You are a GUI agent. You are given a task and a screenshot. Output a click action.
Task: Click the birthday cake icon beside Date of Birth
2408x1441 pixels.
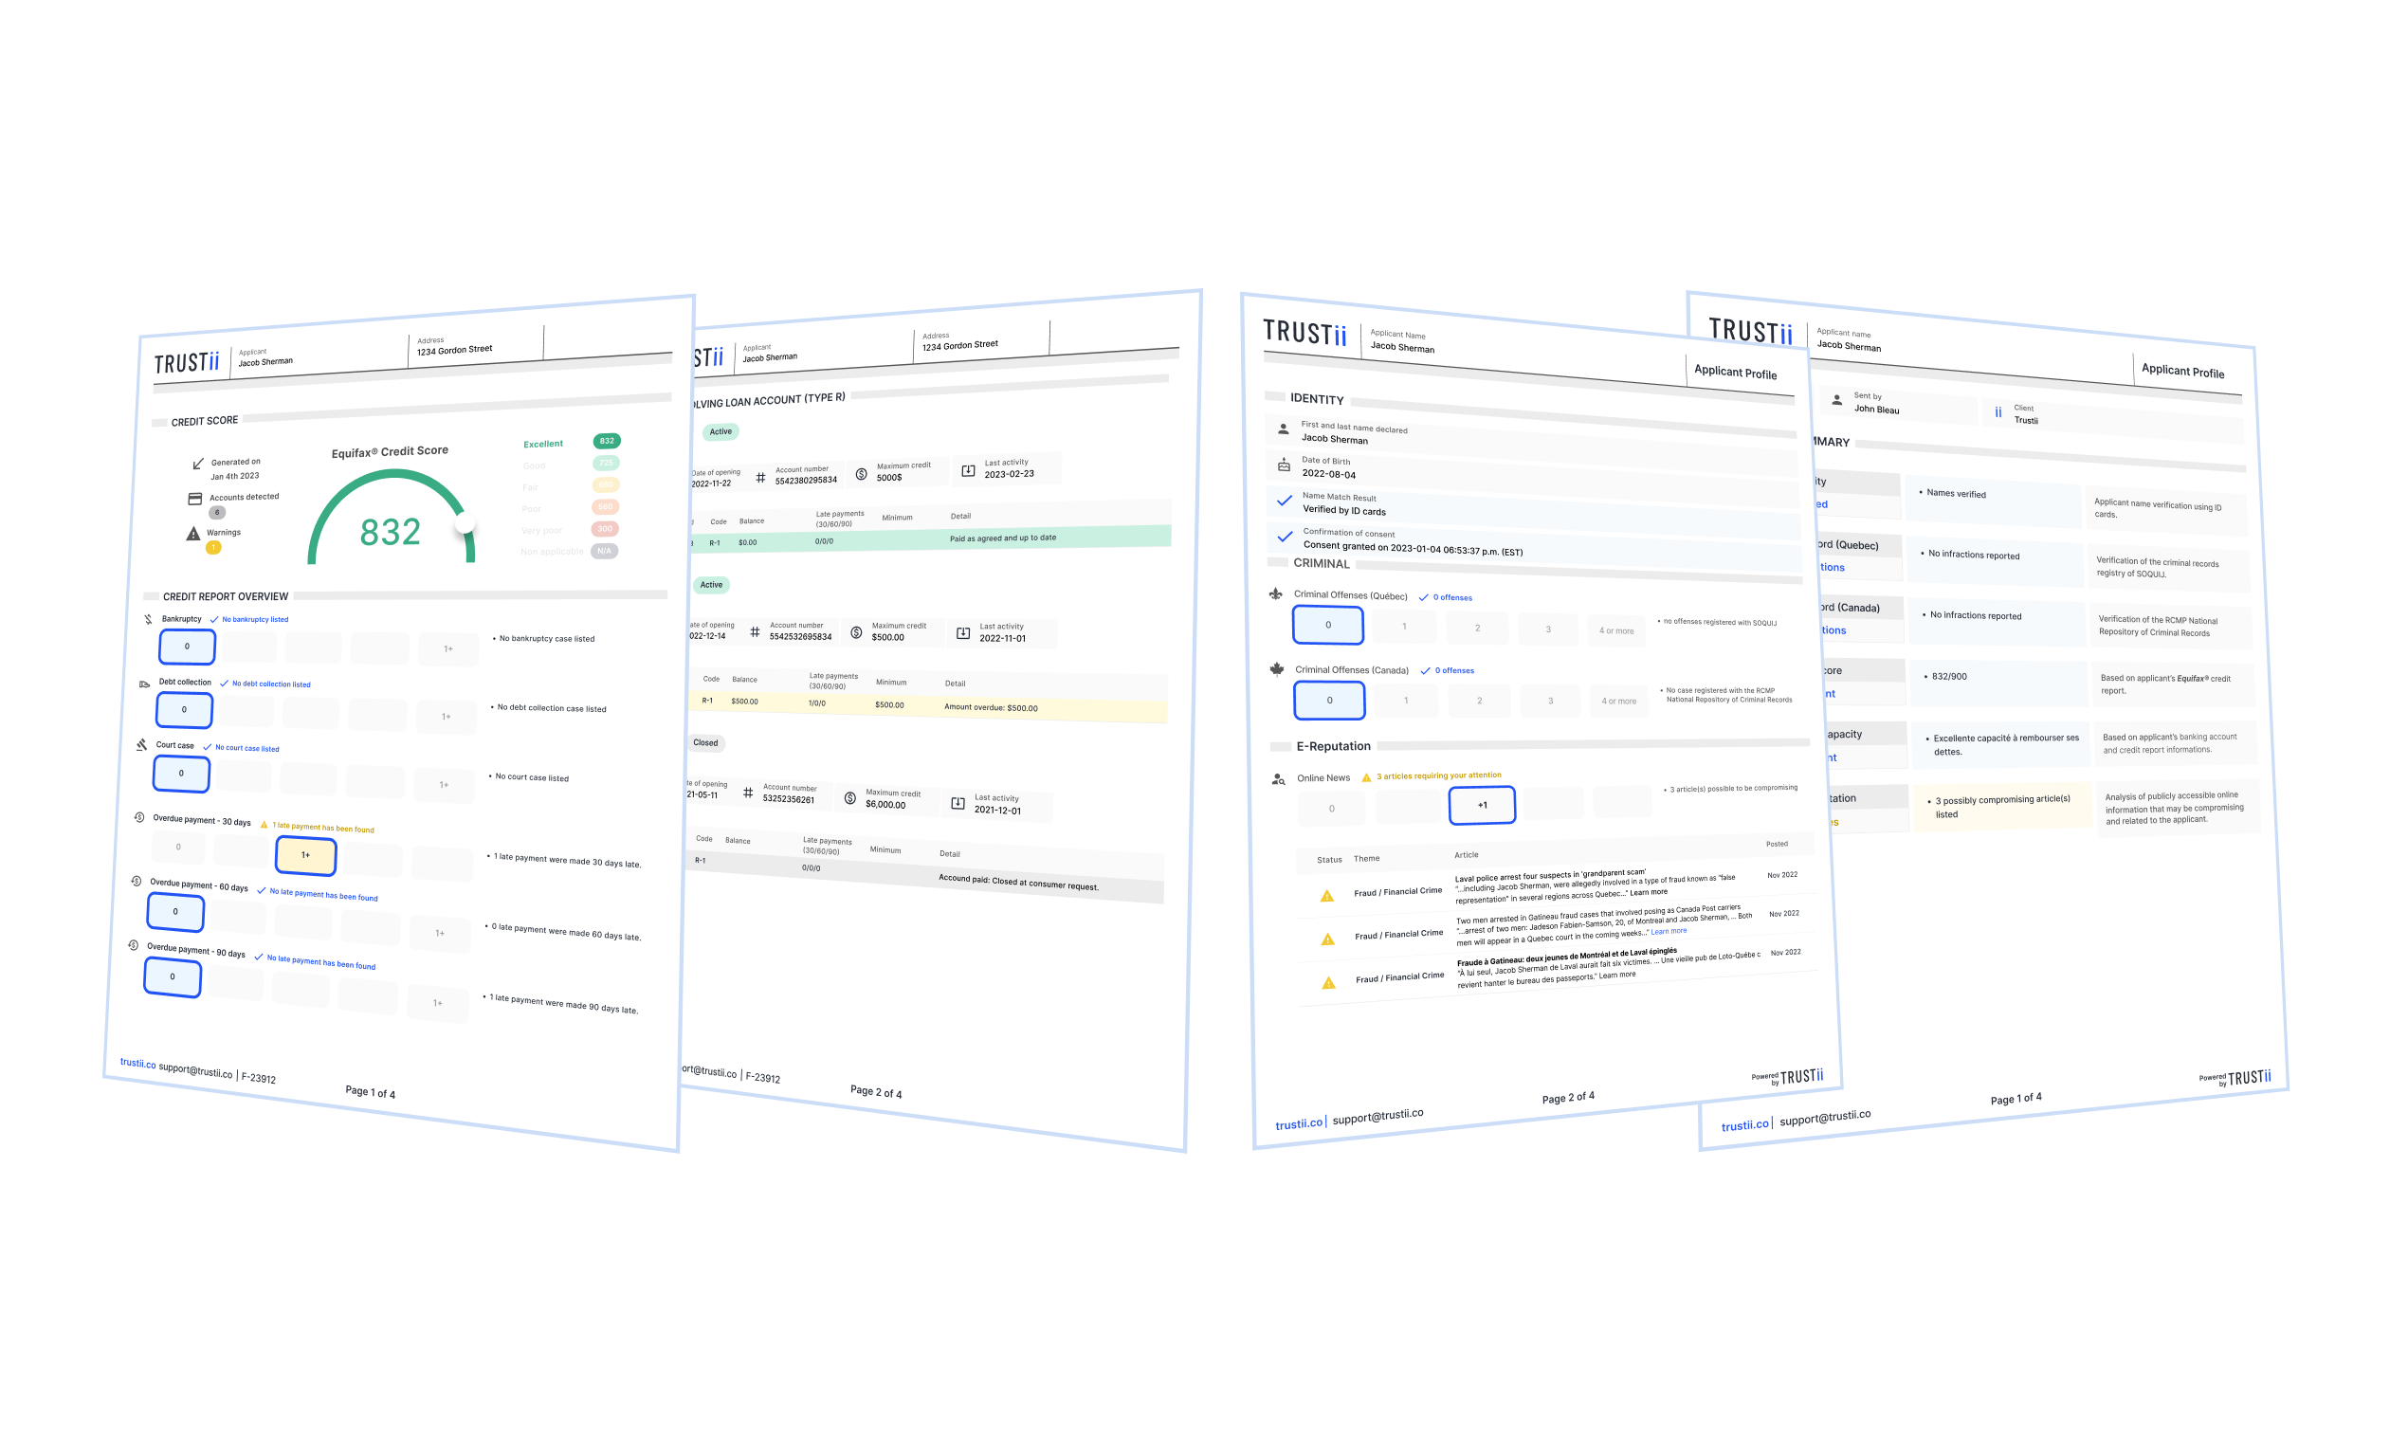(1284, 465)
